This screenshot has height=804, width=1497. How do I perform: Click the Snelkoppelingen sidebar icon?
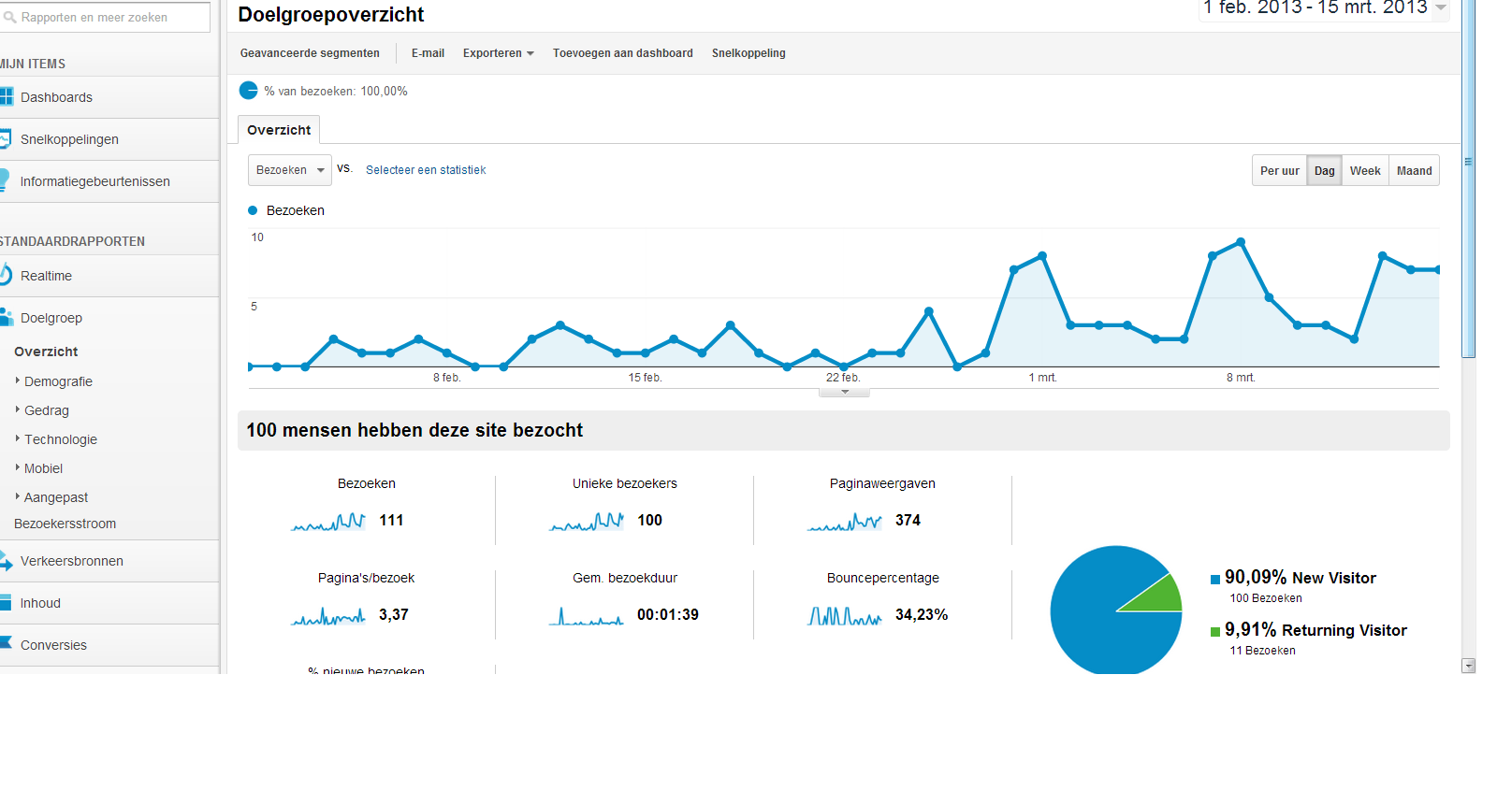(x=6, y=138)
